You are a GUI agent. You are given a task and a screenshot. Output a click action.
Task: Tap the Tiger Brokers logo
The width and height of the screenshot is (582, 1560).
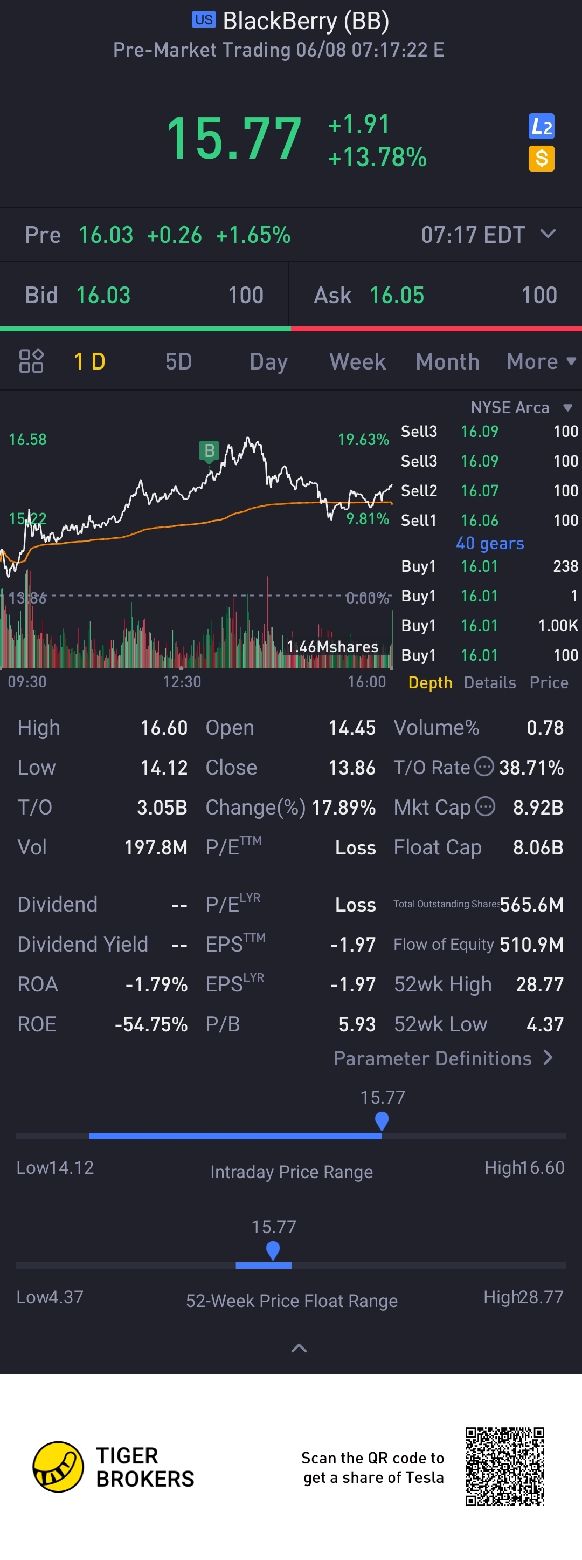pos(114,1467)
